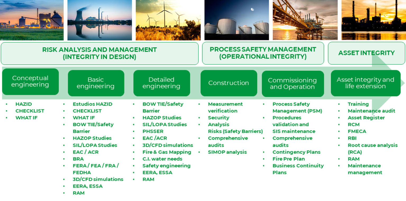Image resolution: width=406 pixels, height=201 pixels.
Task: Click the storage tanks photo thumbnail
Action: coord(237,20)
